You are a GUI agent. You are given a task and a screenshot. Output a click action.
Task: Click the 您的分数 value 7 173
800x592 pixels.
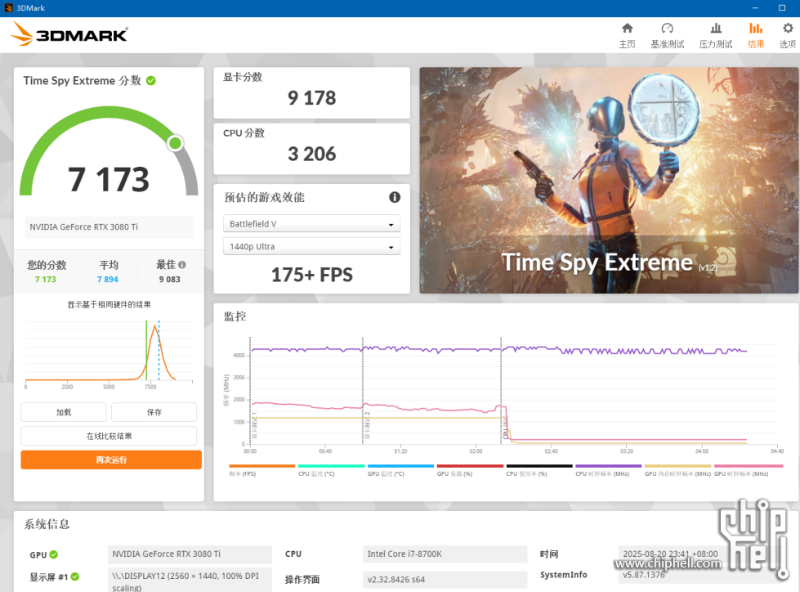[x=46, y=279]
